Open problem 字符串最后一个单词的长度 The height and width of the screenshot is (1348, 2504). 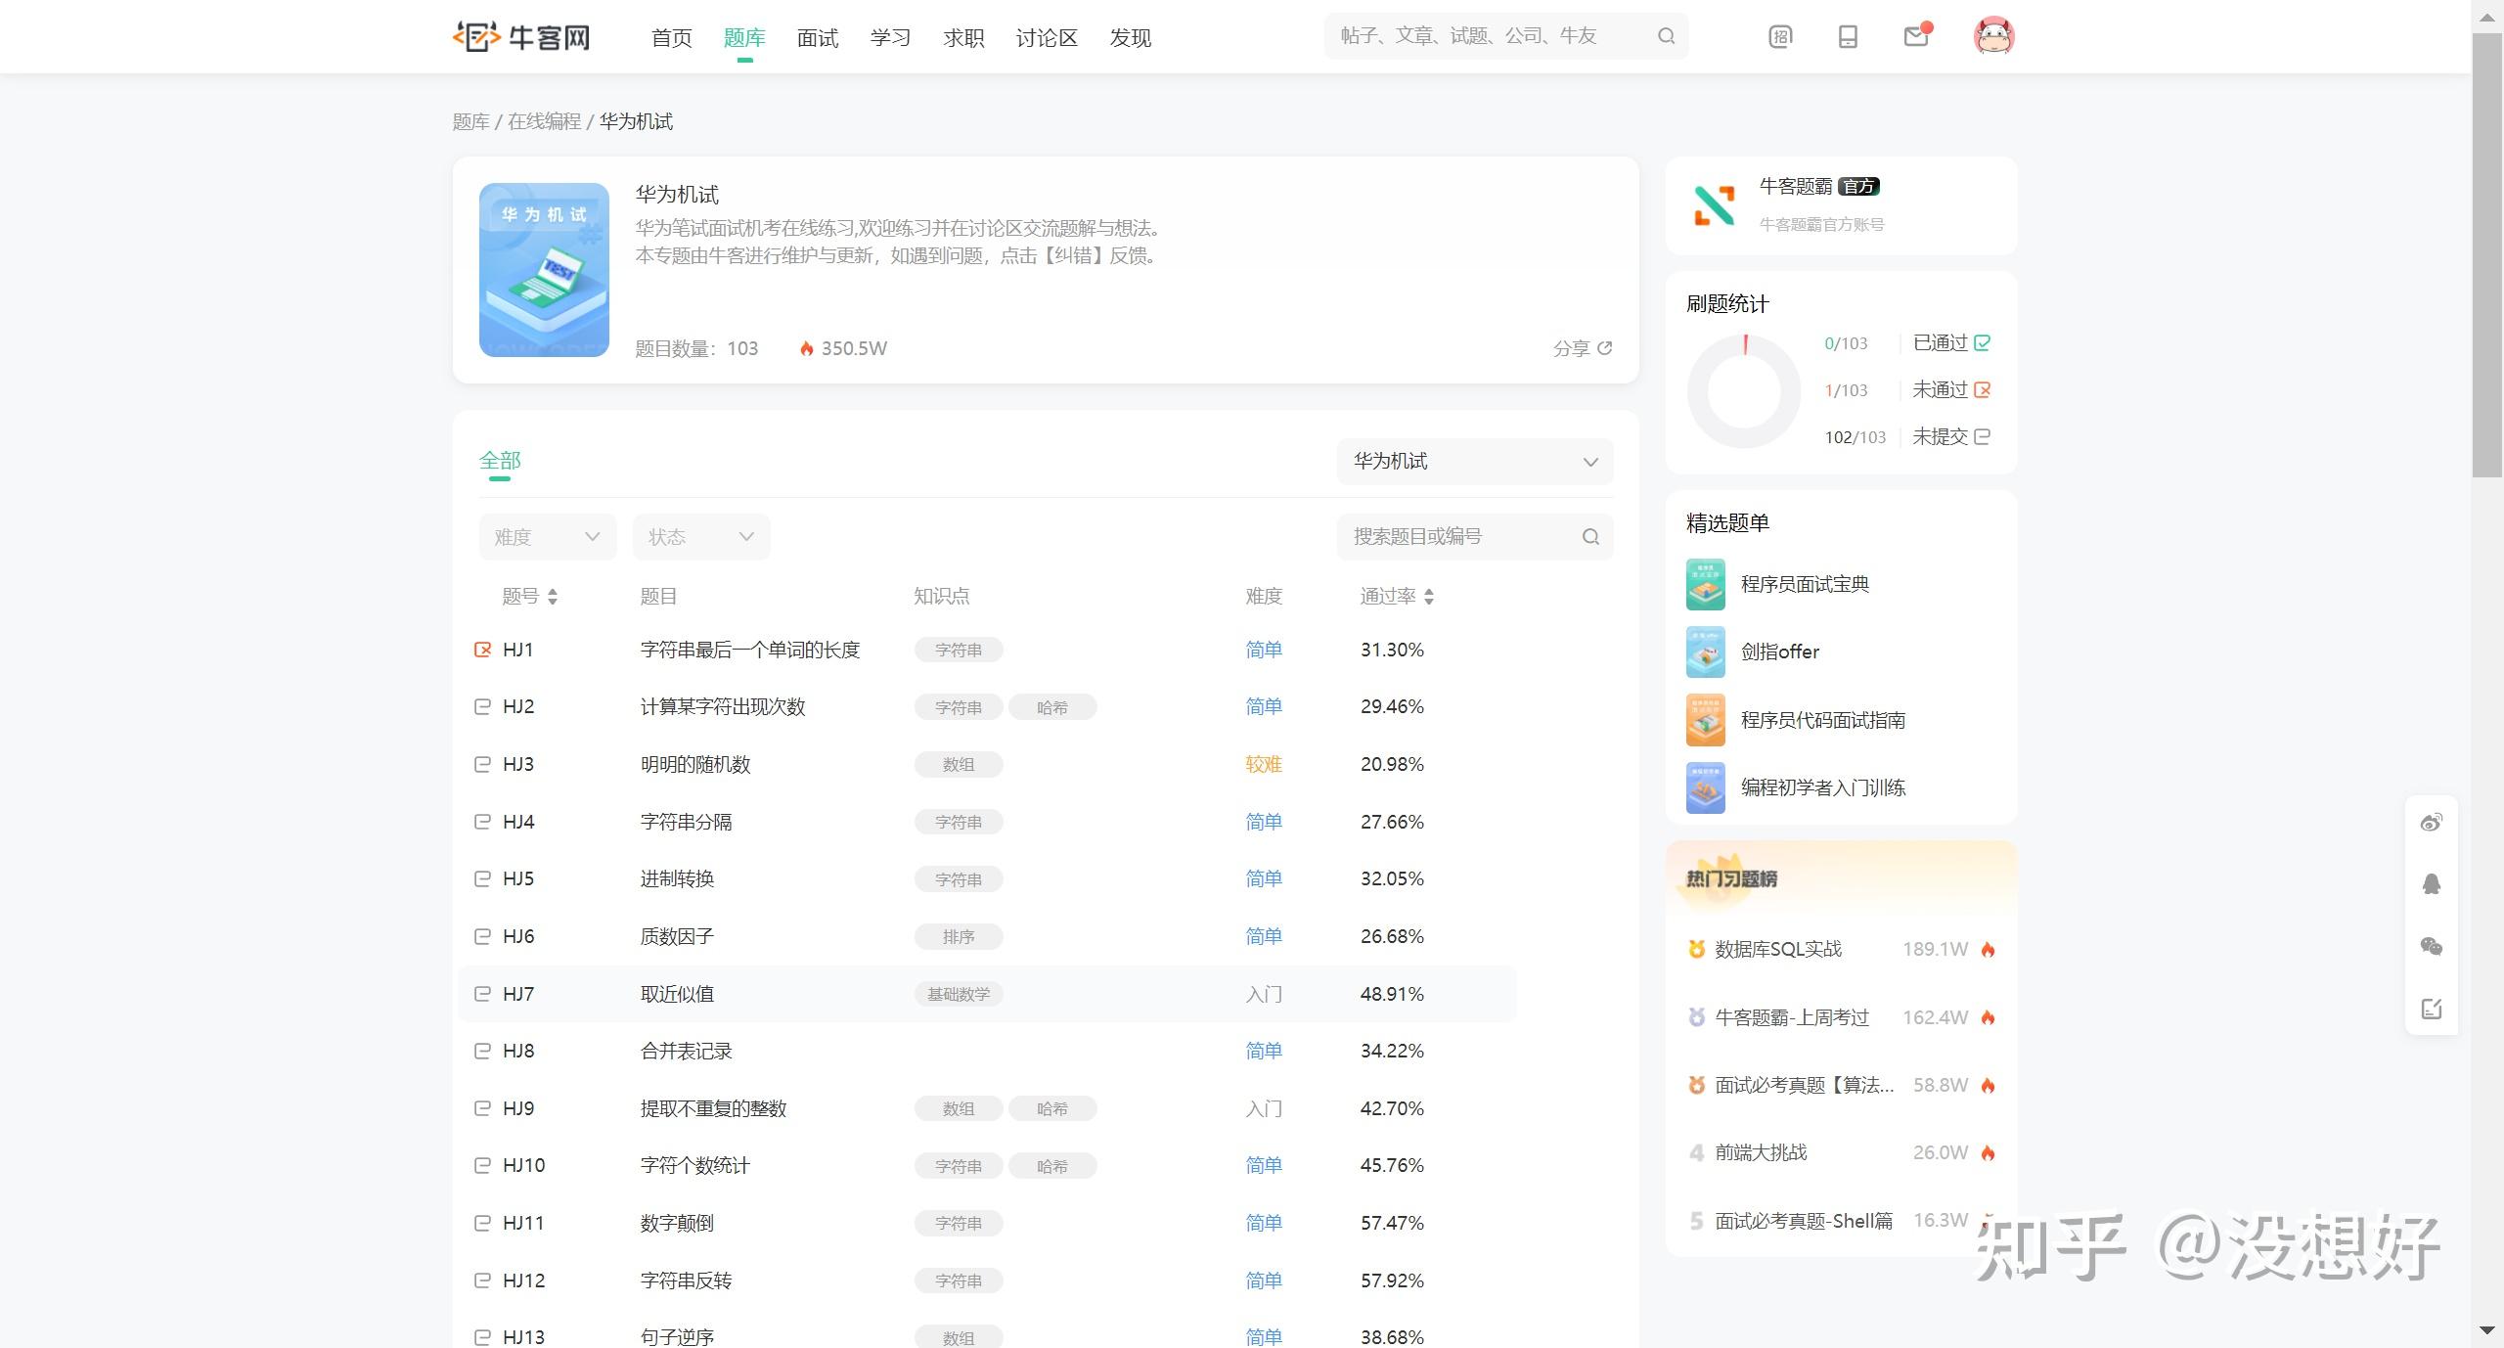tap(749, 650)
